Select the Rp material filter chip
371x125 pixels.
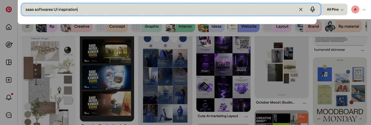(343, 26)
